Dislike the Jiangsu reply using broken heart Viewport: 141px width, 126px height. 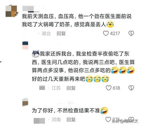(x=131, y=88)
